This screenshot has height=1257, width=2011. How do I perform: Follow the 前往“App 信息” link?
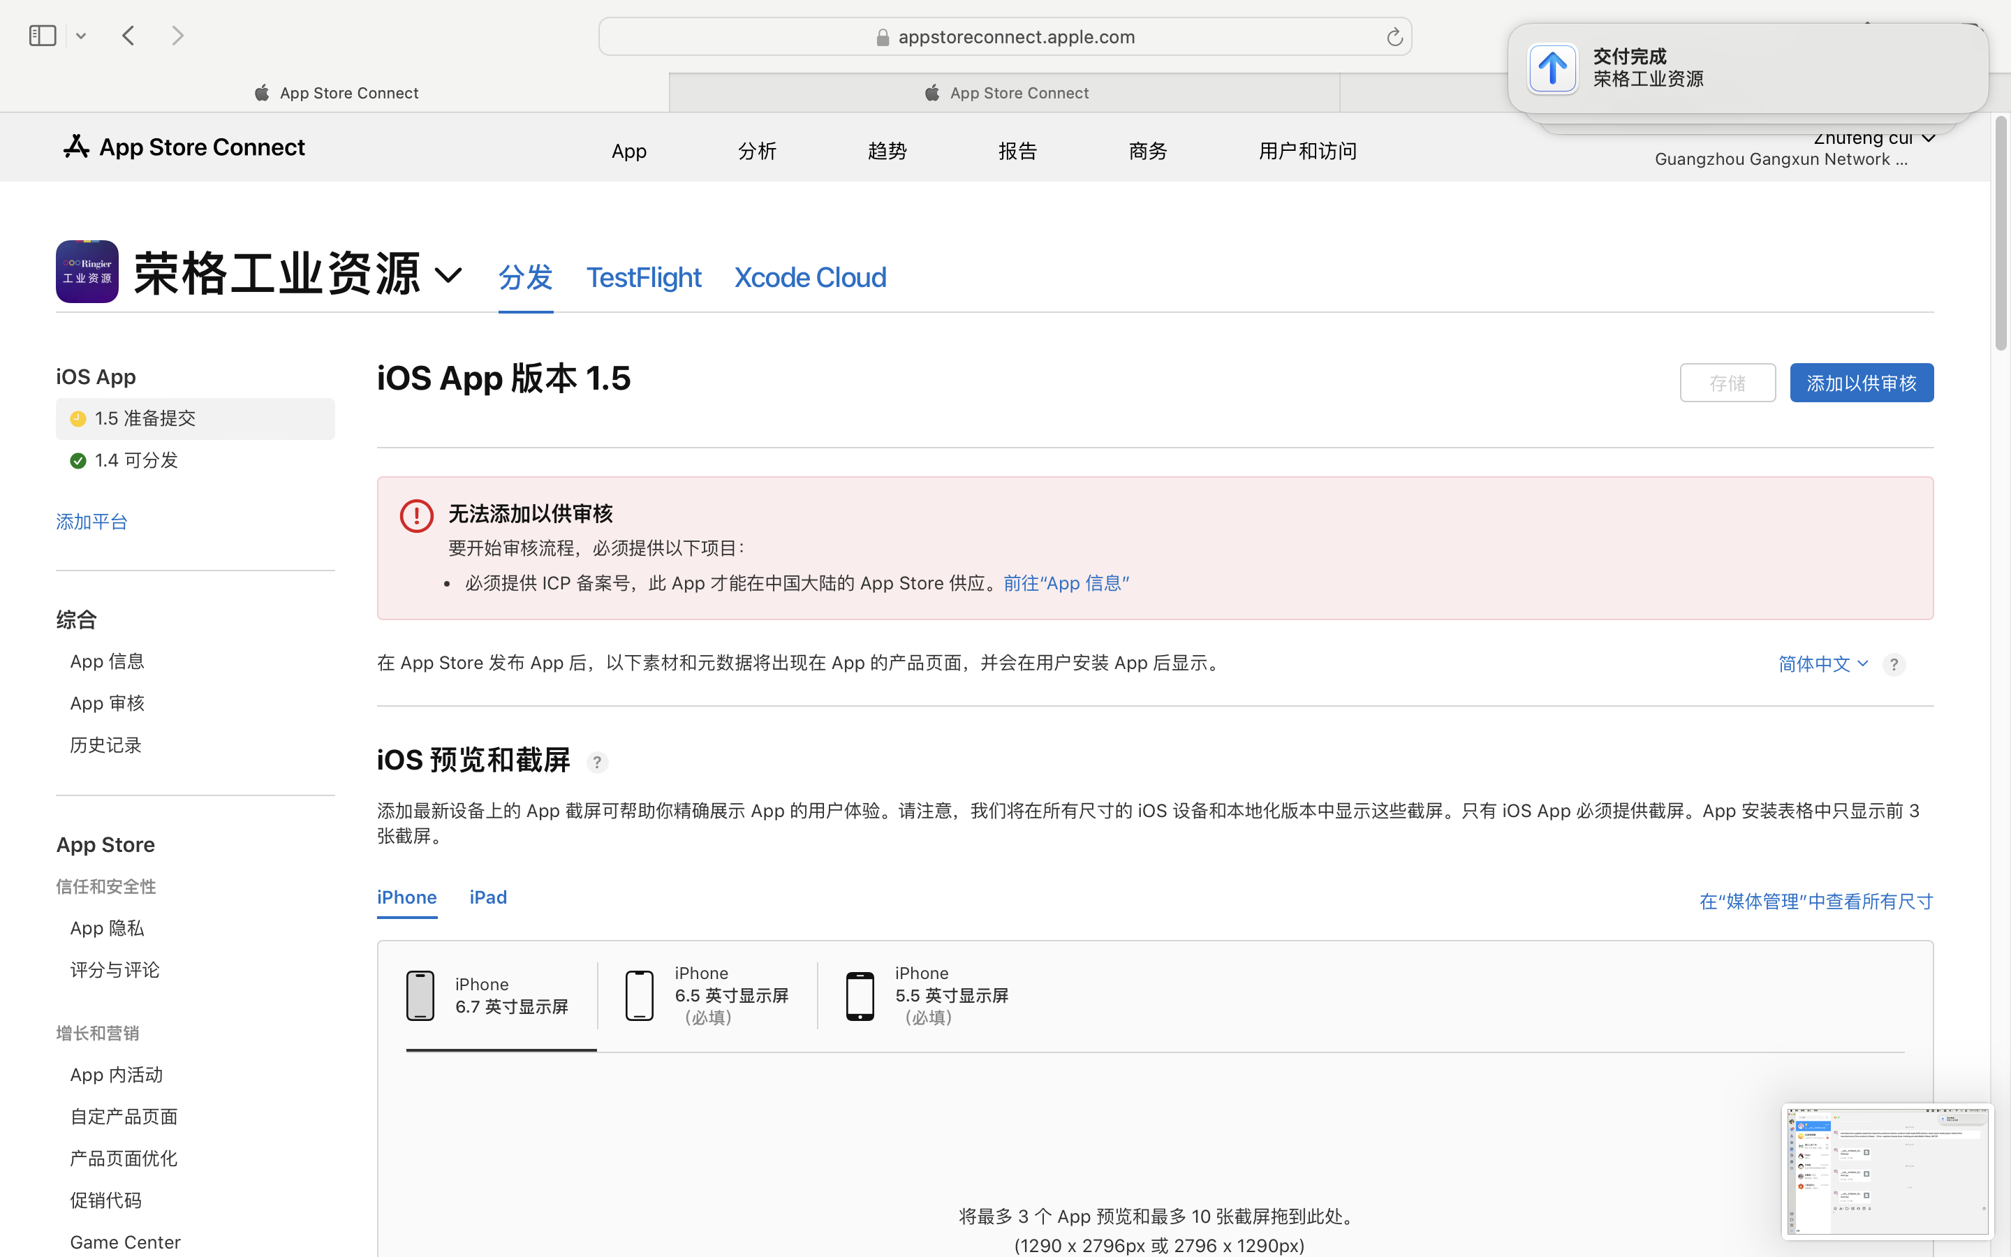1066,584
